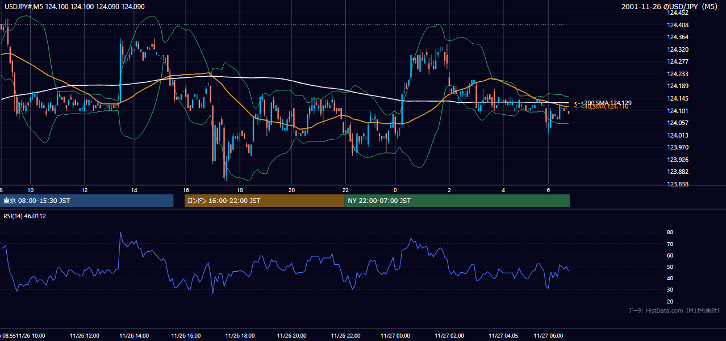Click hour label 22 under price chart
Viewport: 726px width, 341px height.
click(x=345, y=190)
